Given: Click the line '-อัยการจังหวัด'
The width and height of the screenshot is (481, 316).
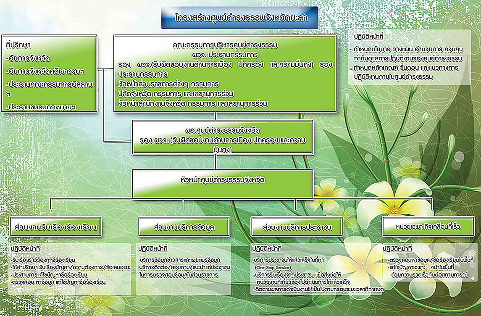Looking at the screenshot, I should [28, 58].
